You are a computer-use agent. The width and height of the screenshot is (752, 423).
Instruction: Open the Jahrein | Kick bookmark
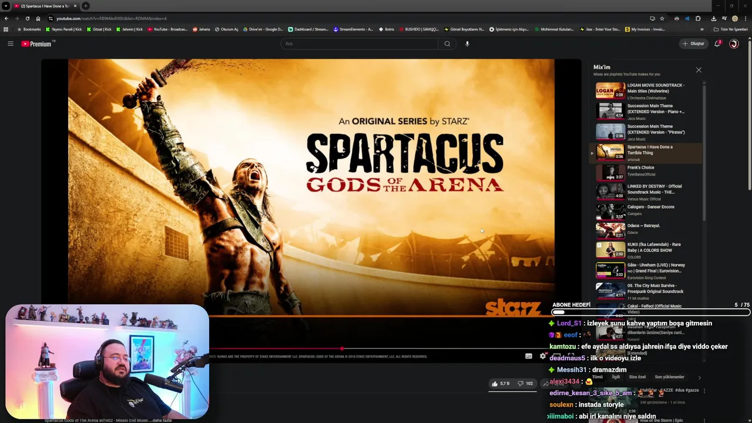(129, 29)
